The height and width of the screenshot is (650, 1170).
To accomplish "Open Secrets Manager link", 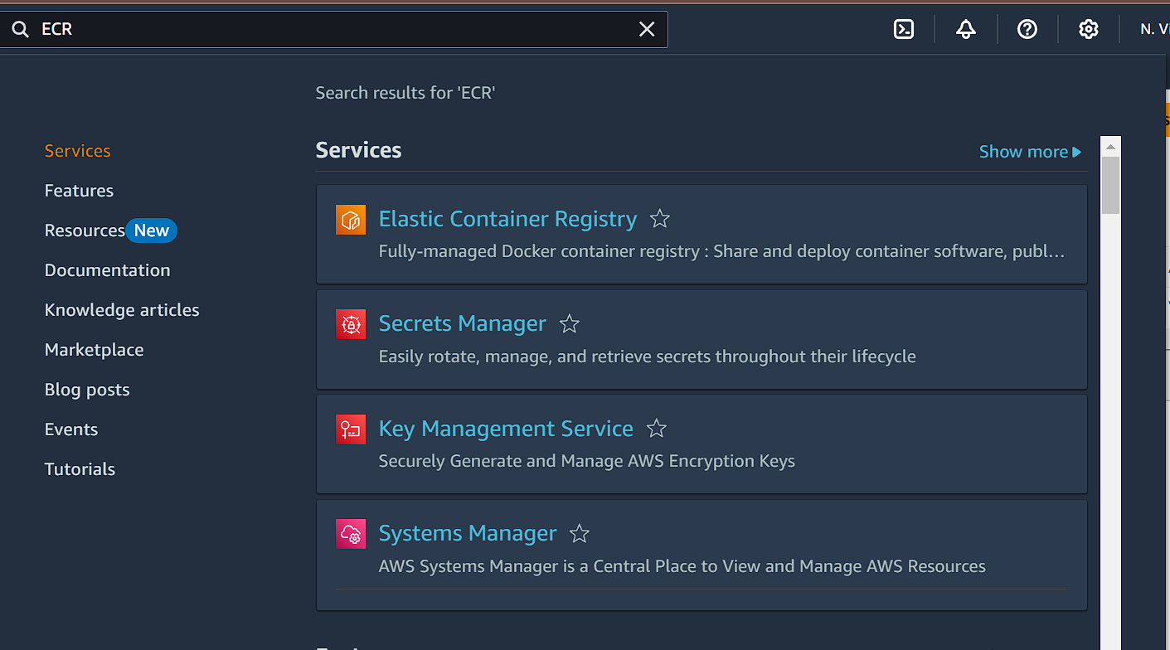I will click(463, 323).
